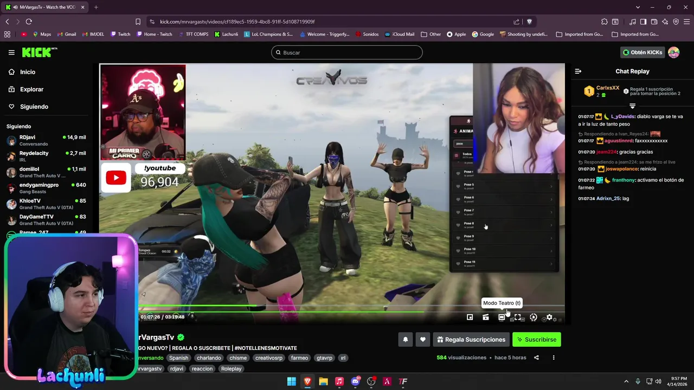Click the Suscribirse button
694x390 pixels.
coord(536,340)
